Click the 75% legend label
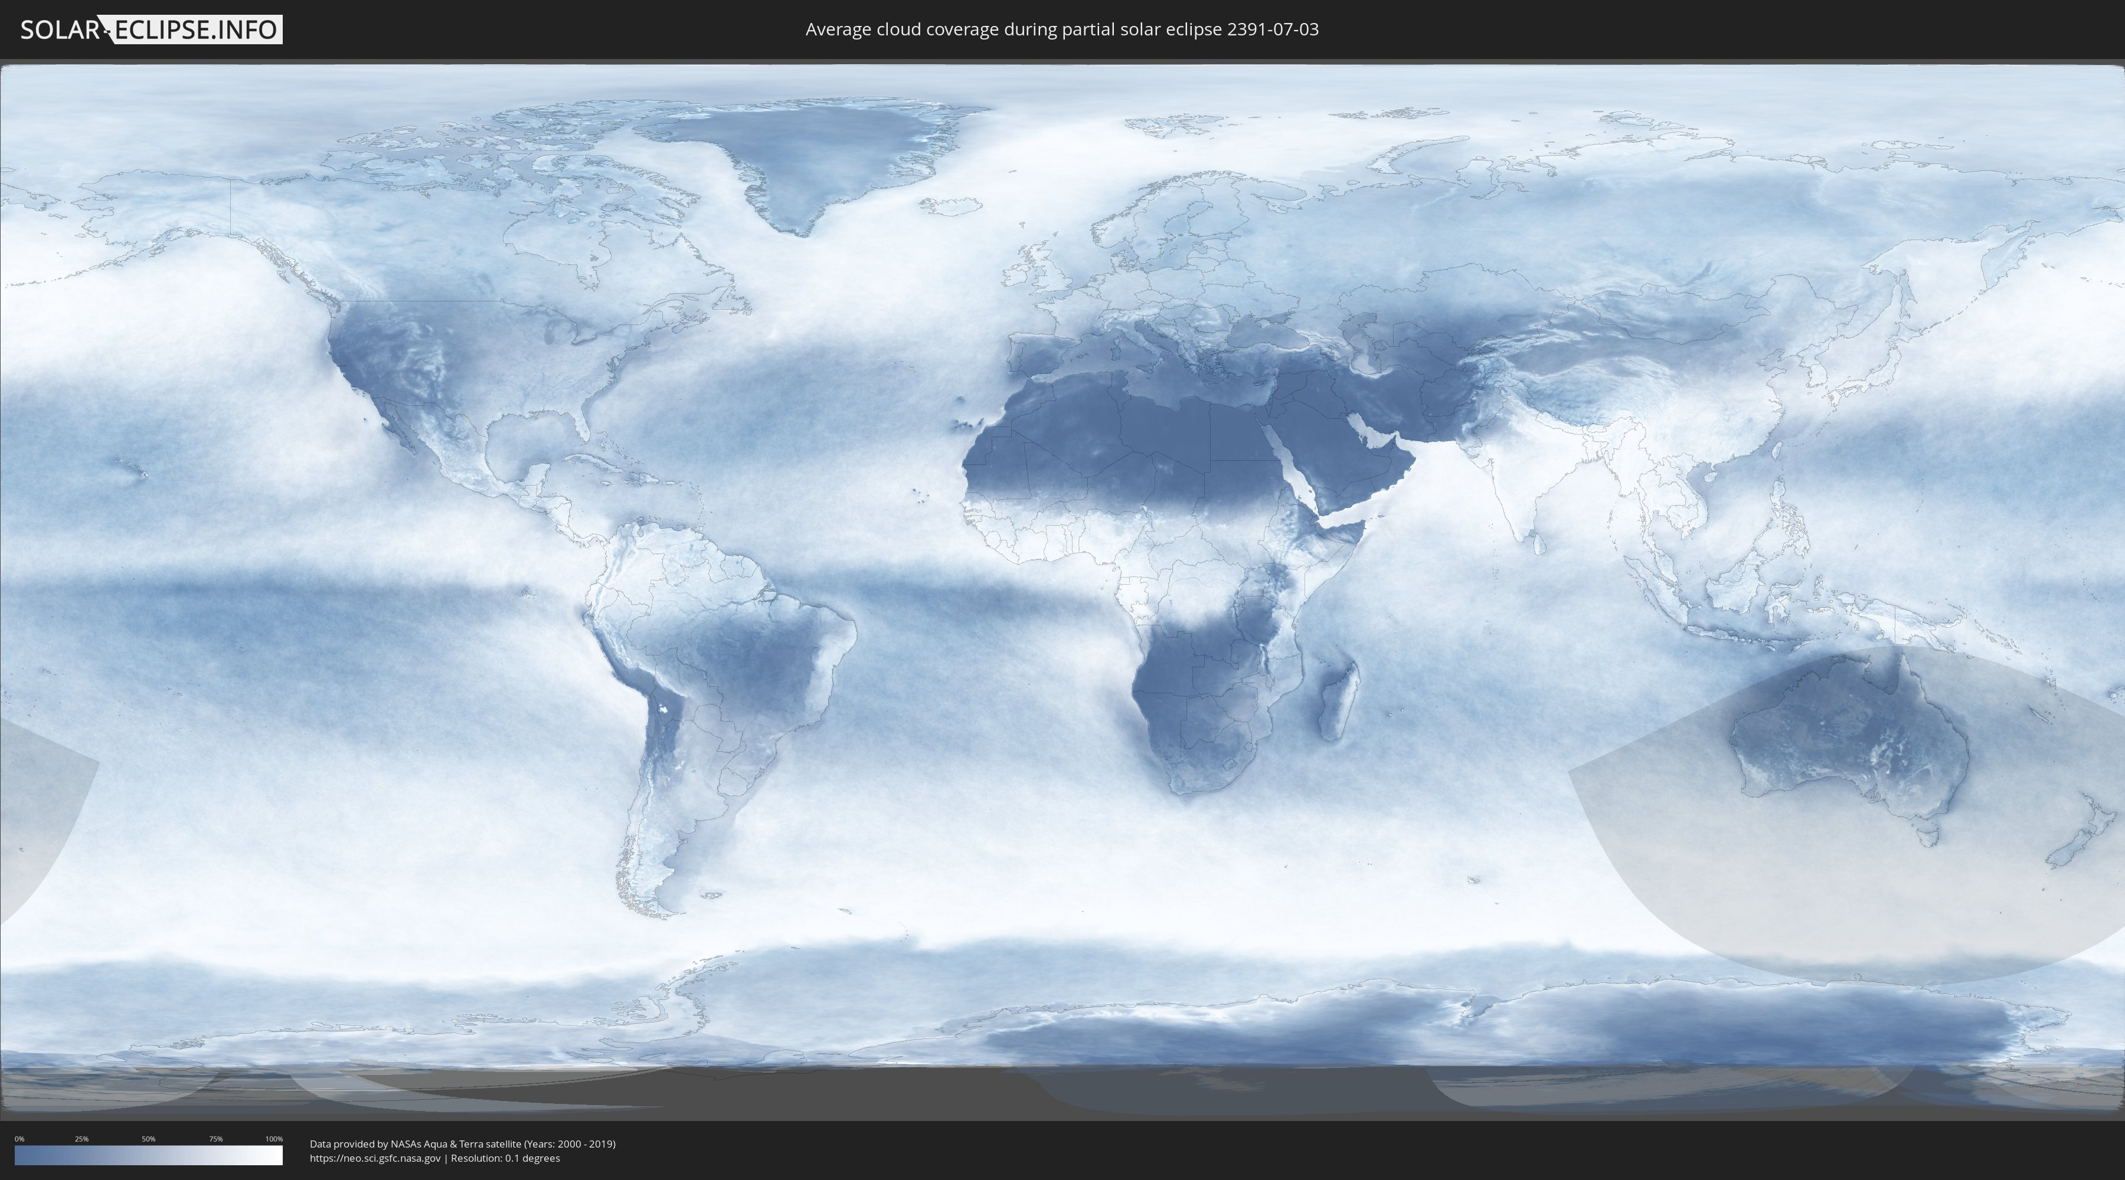This screenshot has width=2125, height=1180. pyautogui.click(x=215, y=1139)
